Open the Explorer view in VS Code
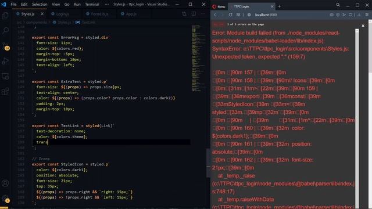 (5, 16)
